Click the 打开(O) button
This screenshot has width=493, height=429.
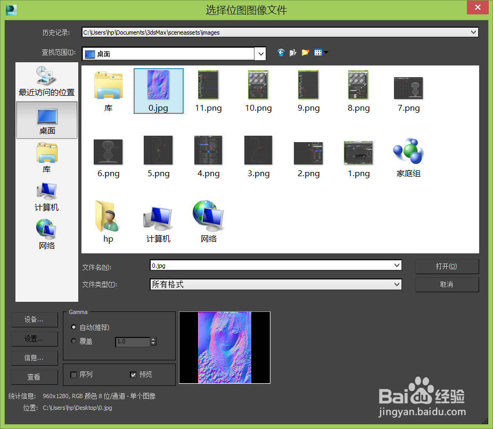[x=447, y=266]
